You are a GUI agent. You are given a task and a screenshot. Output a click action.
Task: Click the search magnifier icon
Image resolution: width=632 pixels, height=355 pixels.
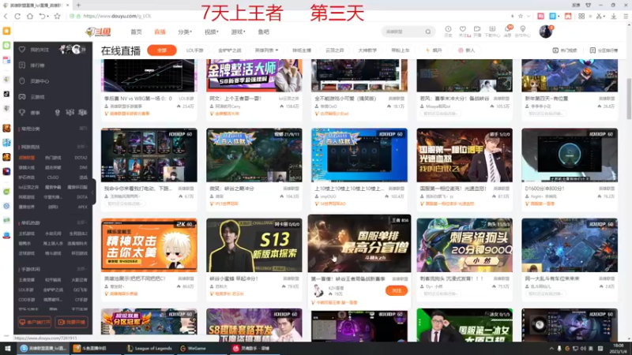(x=428, y=32)
